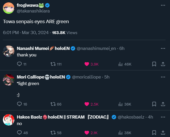Like Mori Calliope's reply
The height and width of the screenshot is (137, 170).
point(87,104)
